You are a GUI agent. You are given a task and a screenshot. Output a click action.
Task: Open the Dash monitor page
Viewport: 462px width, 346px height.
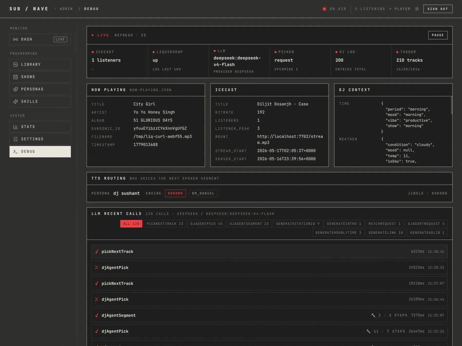point(40,39)
